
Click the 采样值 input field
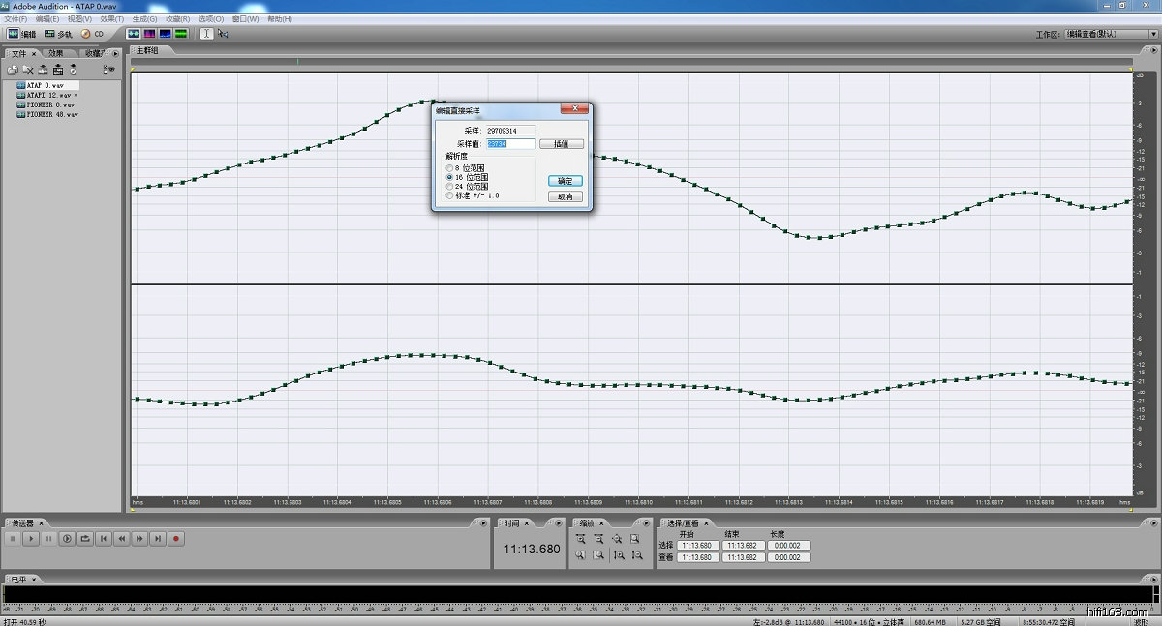point(510,144)
